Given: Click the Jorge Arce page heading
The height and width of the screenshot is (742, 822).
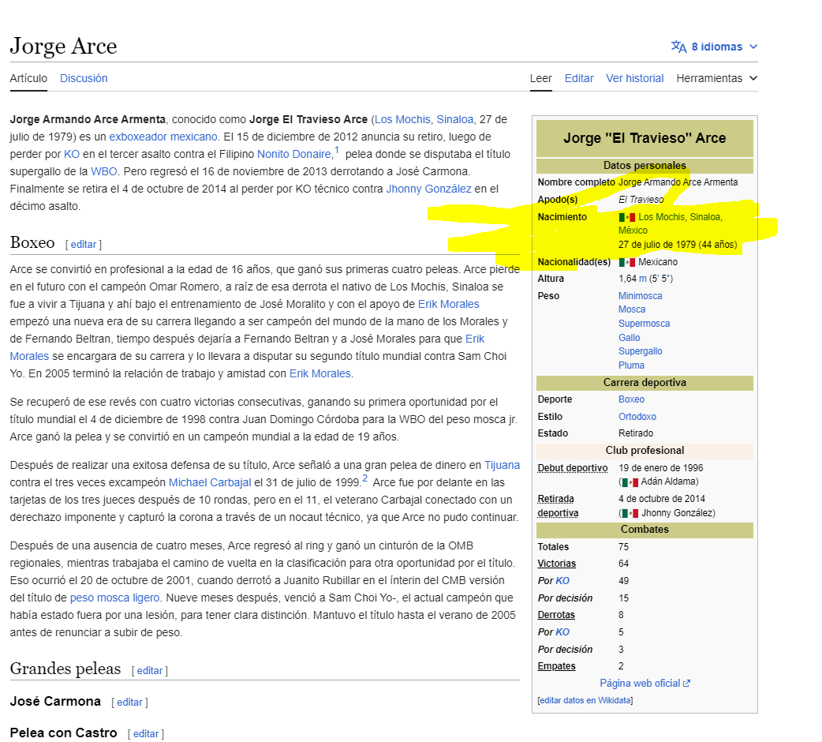Looking at the screenshot, I should tap(63, 46).
